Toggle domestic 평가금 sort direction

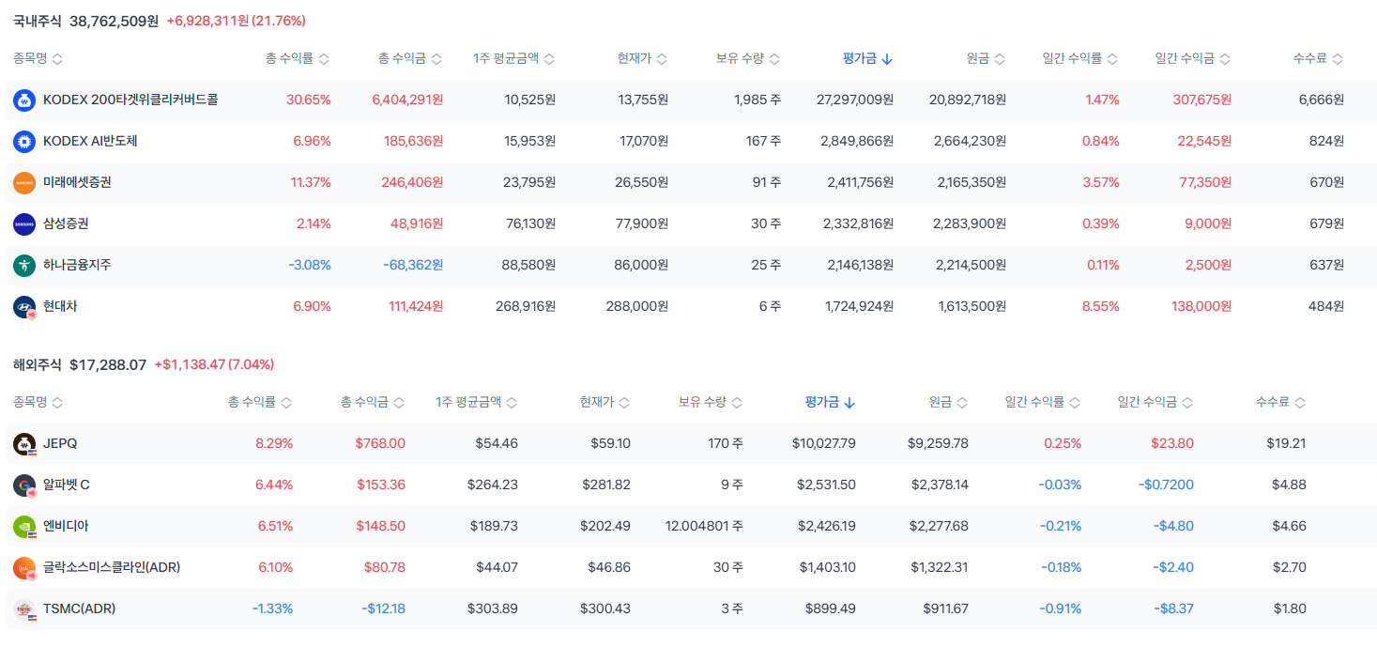(867, 58)
